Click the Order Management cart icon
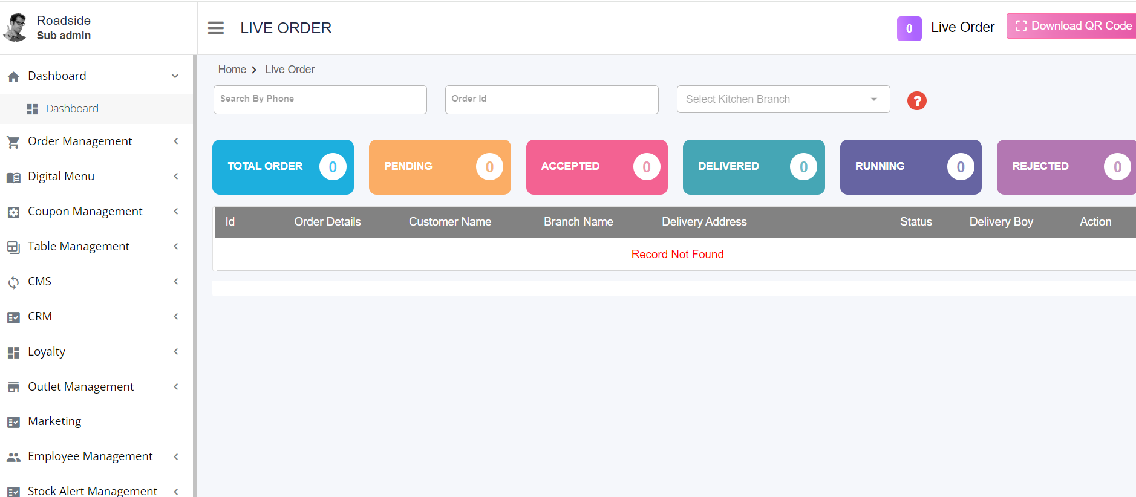Viewport: 1136px width, 497px height. point(13,142)
